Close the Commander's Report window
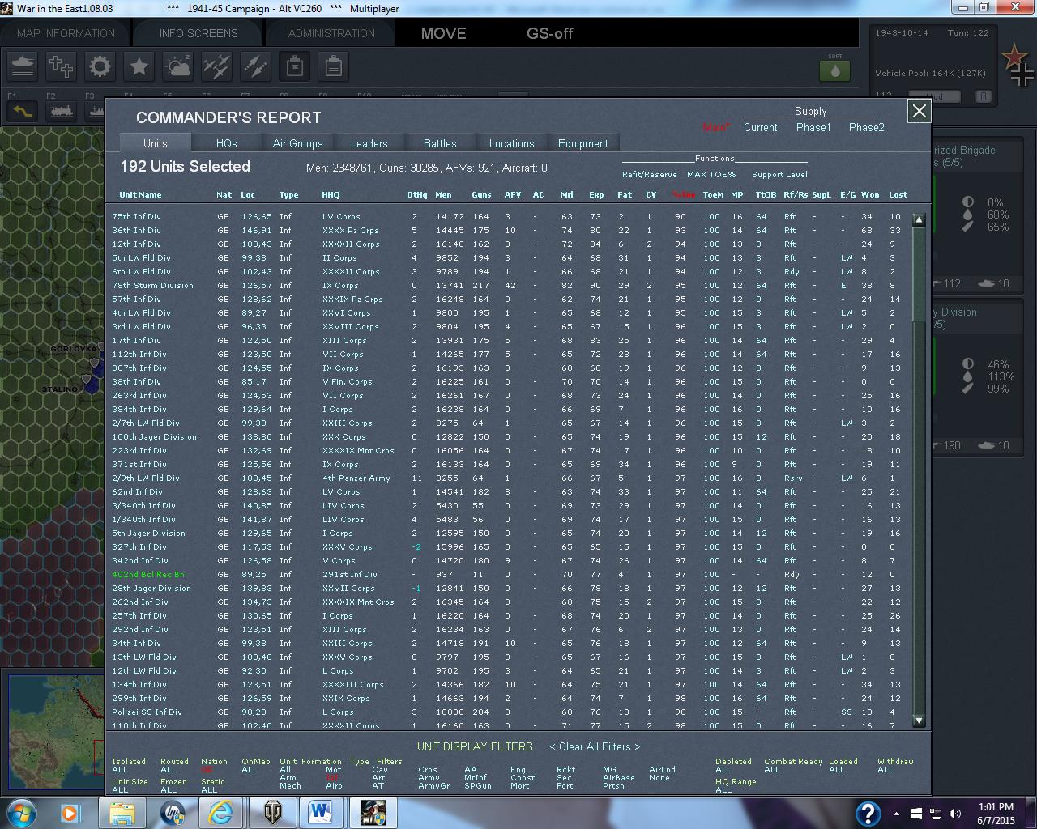 pyautogui.click(x=919, y=112)
